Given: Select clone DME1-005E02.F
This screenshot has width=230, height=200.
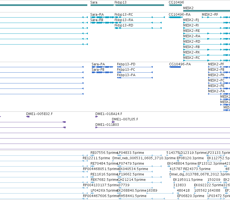Looking at the screenshot, I should [x=28, y=117].
